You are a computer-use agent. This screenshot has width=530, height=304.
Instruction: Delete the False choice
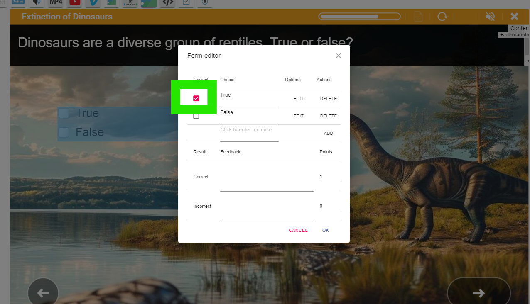(329, 116)
